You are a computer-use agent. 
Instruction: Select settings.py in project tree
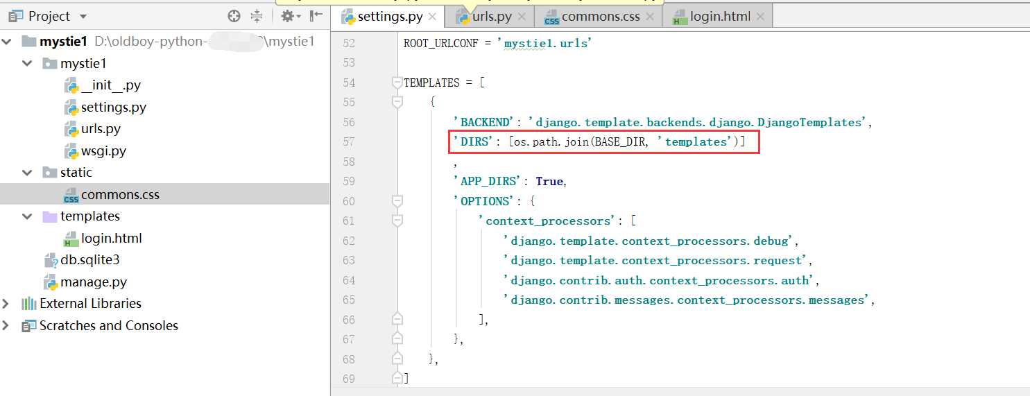pyautogui.click(x=165, y=107)
